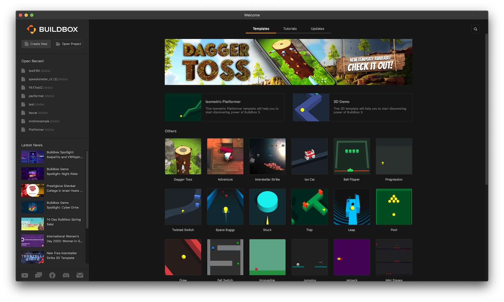Open the YouTube icon in sidebar footer

[x=25, y=275]
